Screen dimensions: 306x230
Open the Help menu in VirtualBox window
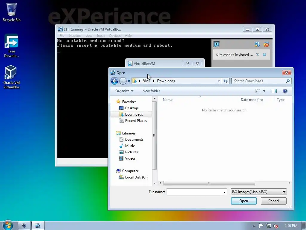[128, 36]
